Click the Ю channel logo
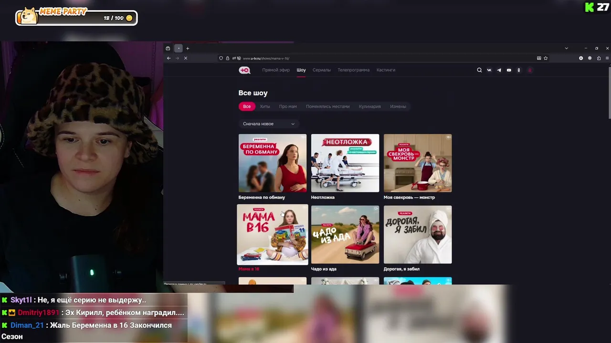611x343 pixels. pyautogui.click(x=244, y=70)
